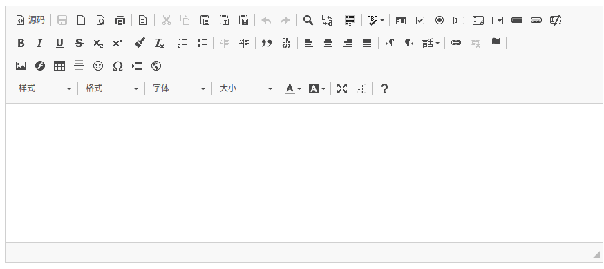Insert a table

[x=59, y=66]
